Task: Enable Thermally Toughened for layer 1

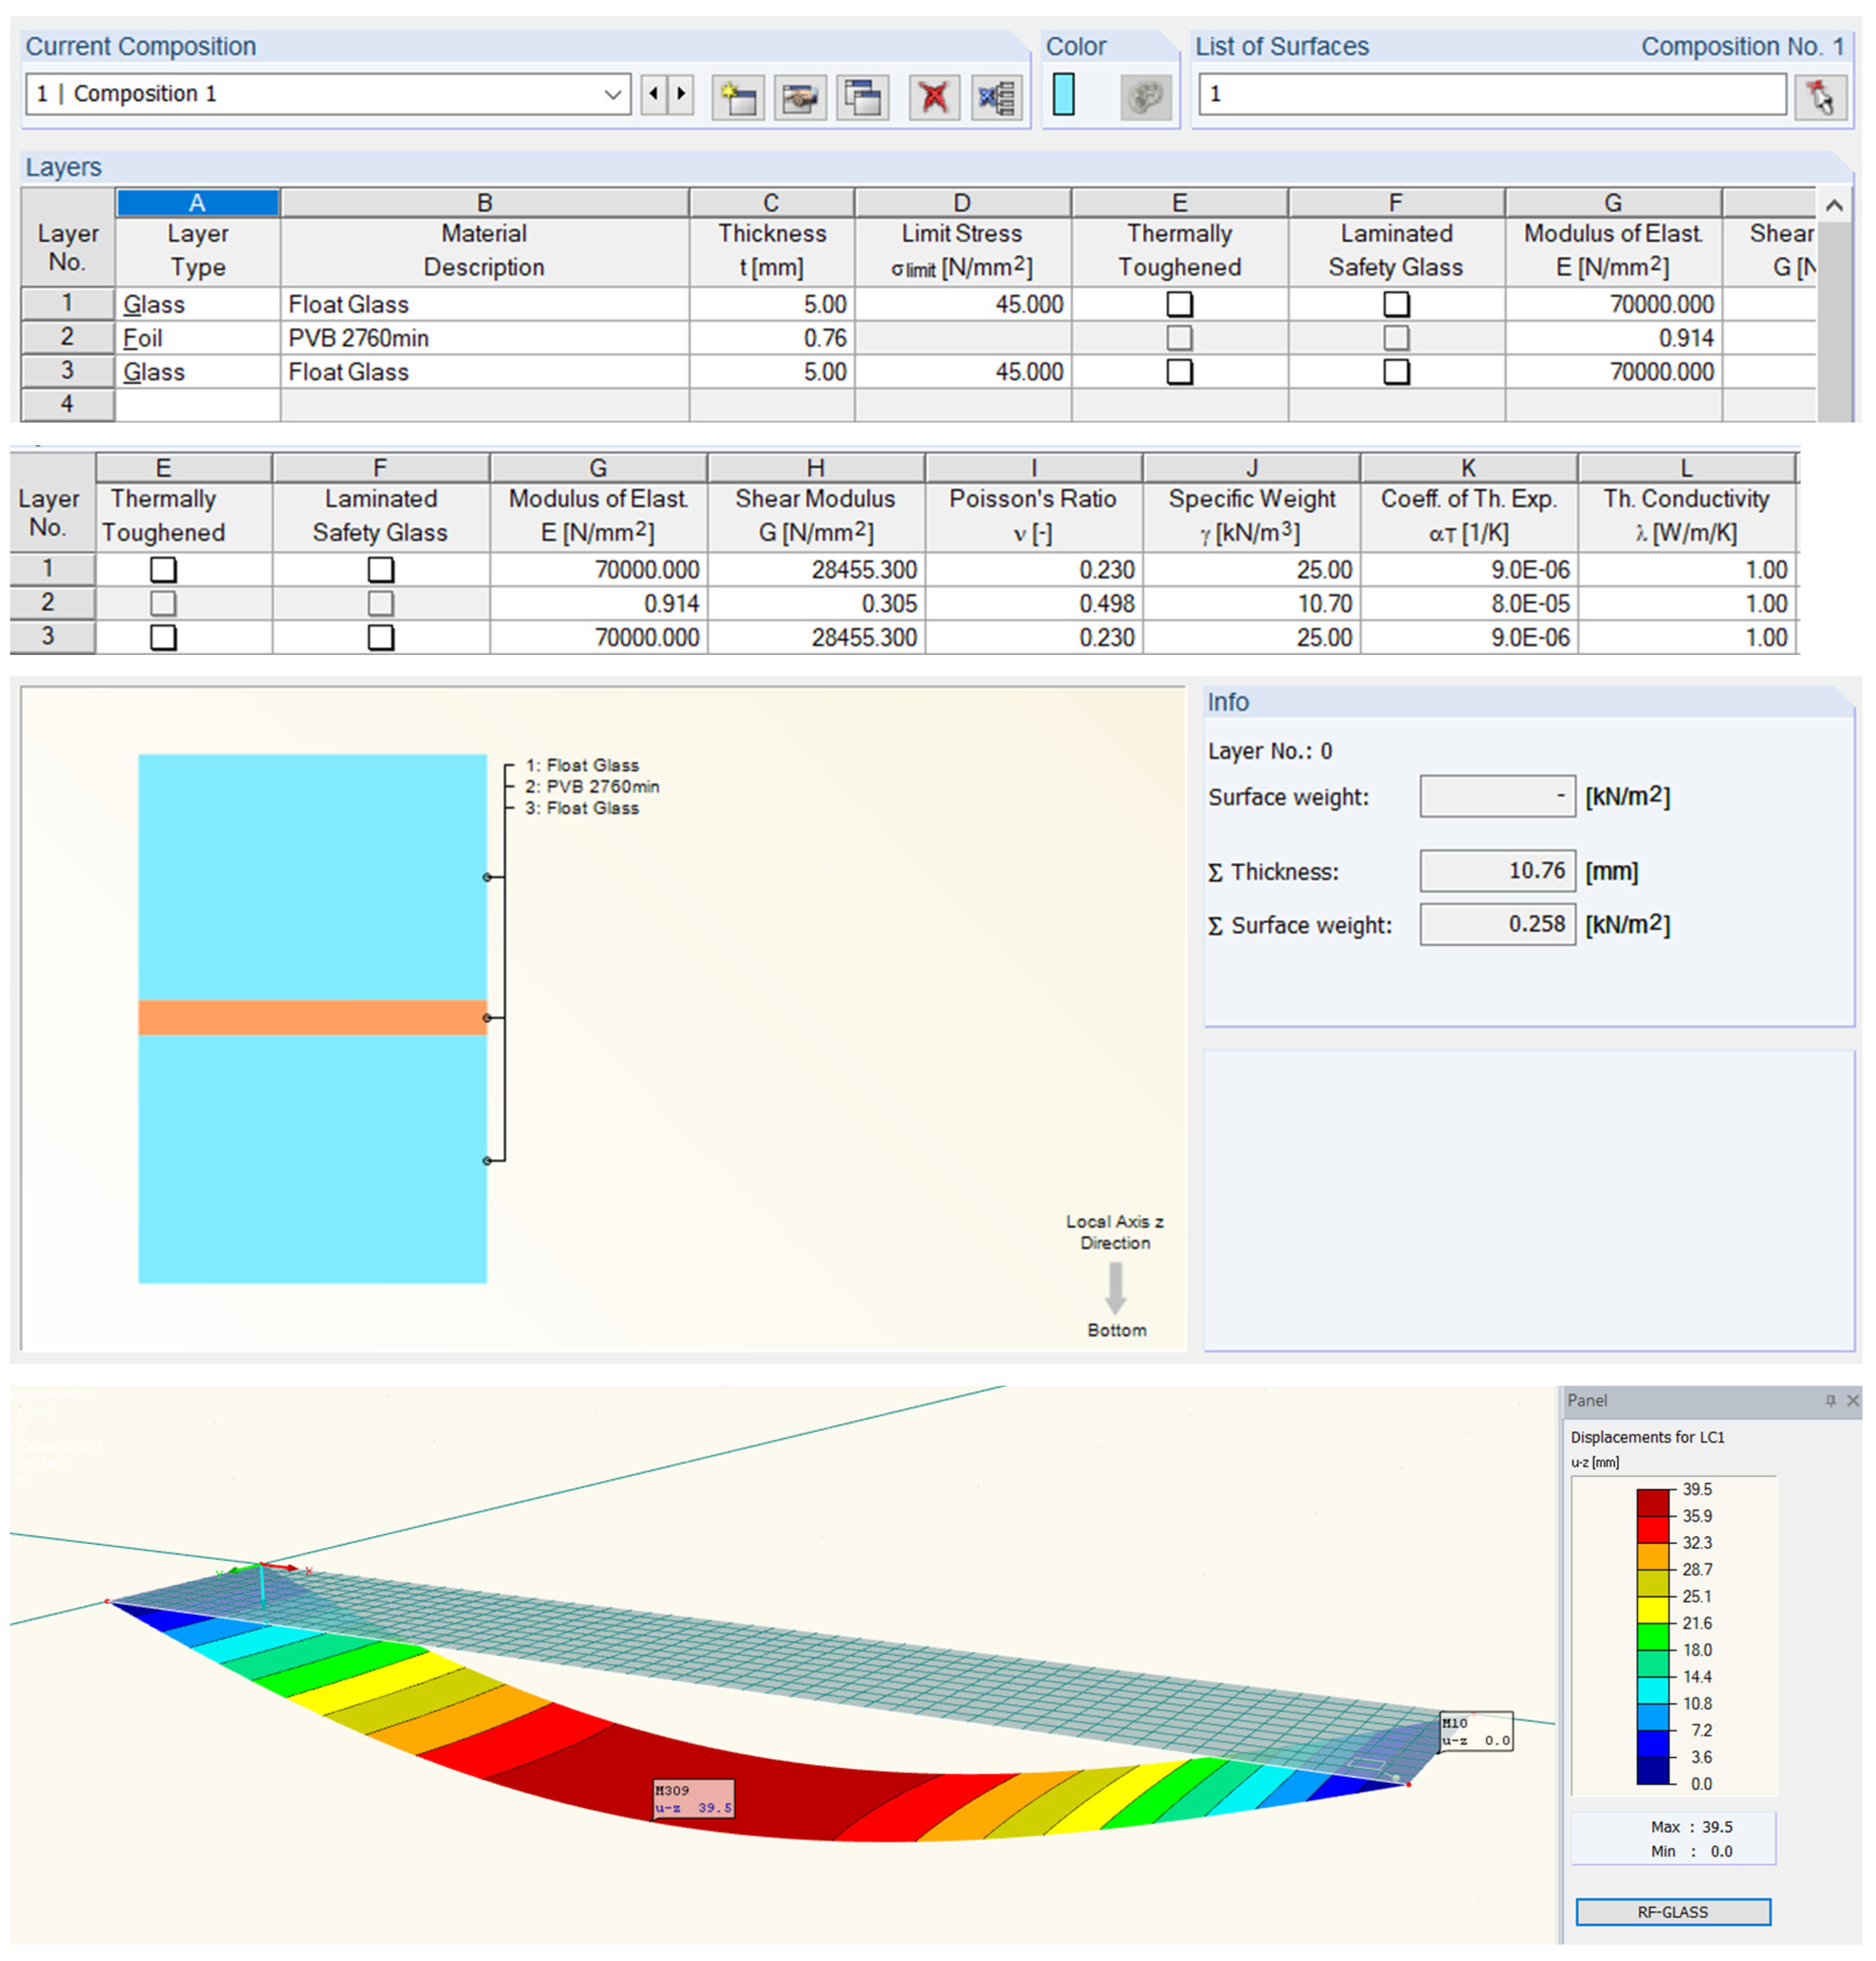Action: coord(1180,304)
